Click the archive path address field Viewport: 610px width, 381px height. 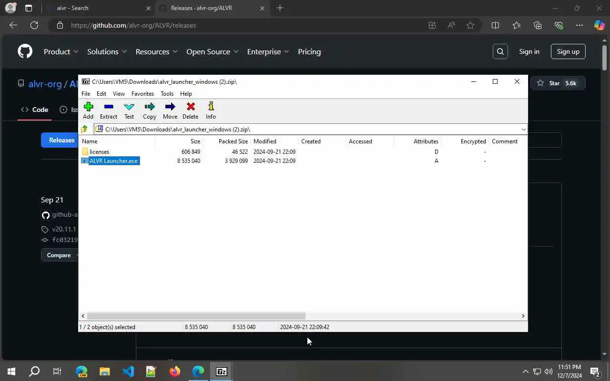[307, 129]
